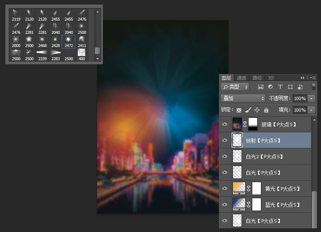Open the layers panel flyout menu
The image size is (321, 232).
[x=312, y=77]
